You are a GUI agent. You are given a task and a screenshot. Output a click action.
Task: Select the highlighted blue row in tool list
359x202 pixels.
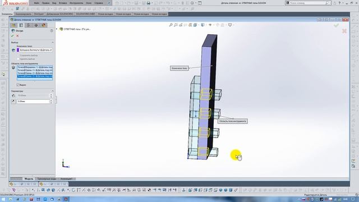pos(35,76)
